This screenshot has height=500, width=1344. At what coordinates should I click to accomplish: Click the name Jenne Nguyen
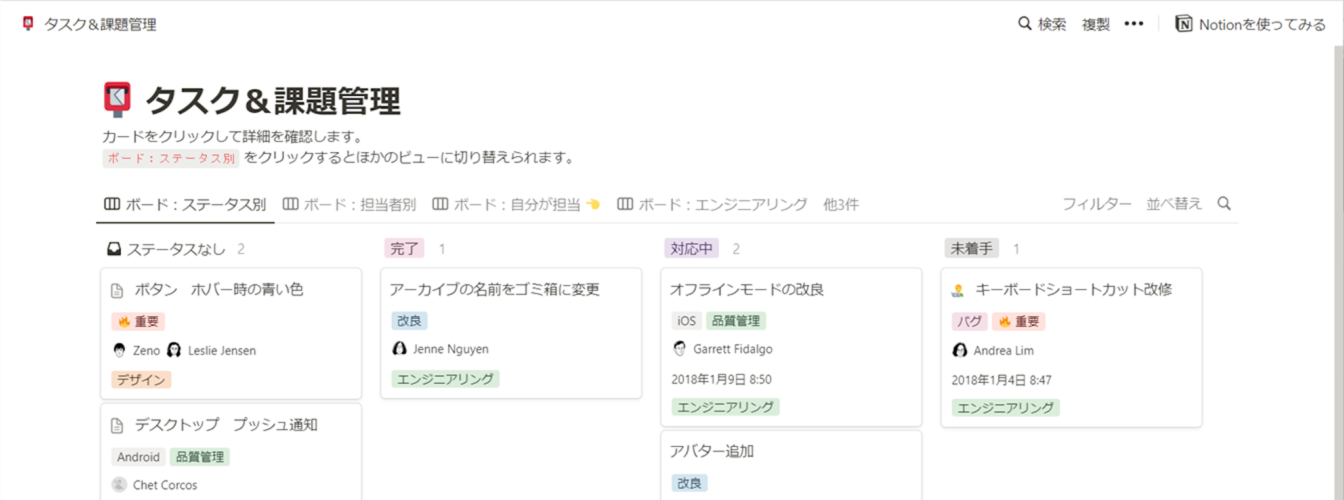451,349
